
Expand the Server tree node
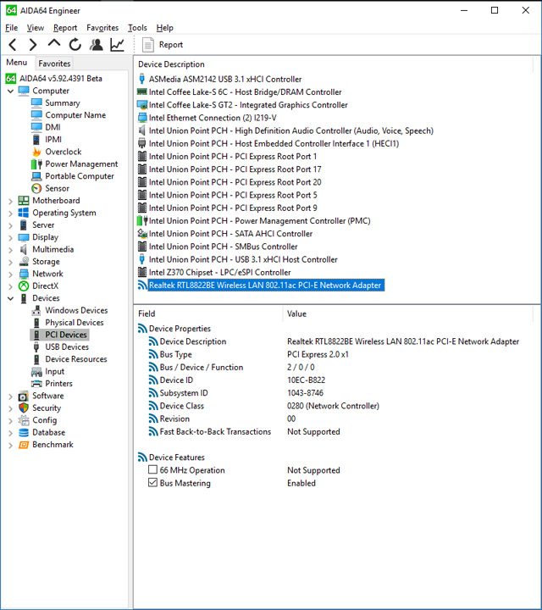coord(10,225)
